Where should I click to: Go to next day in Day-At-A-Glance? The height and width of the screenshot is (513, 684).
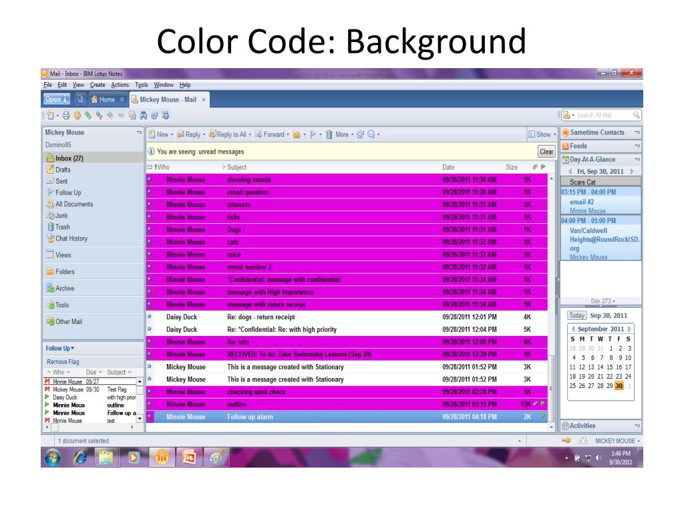[631, 172]
